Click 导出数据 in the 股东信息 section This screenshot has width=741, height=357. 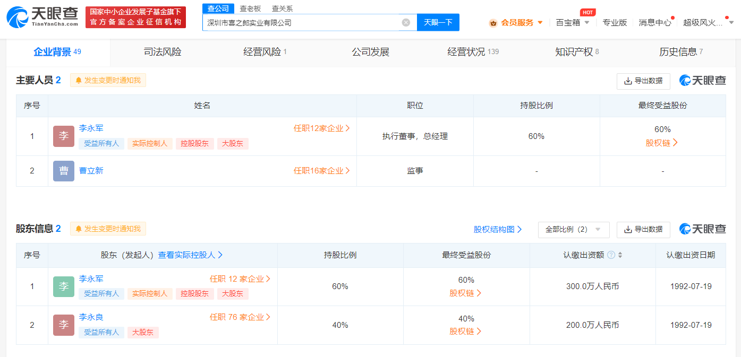pyautogui.click(x=643, y=230)
